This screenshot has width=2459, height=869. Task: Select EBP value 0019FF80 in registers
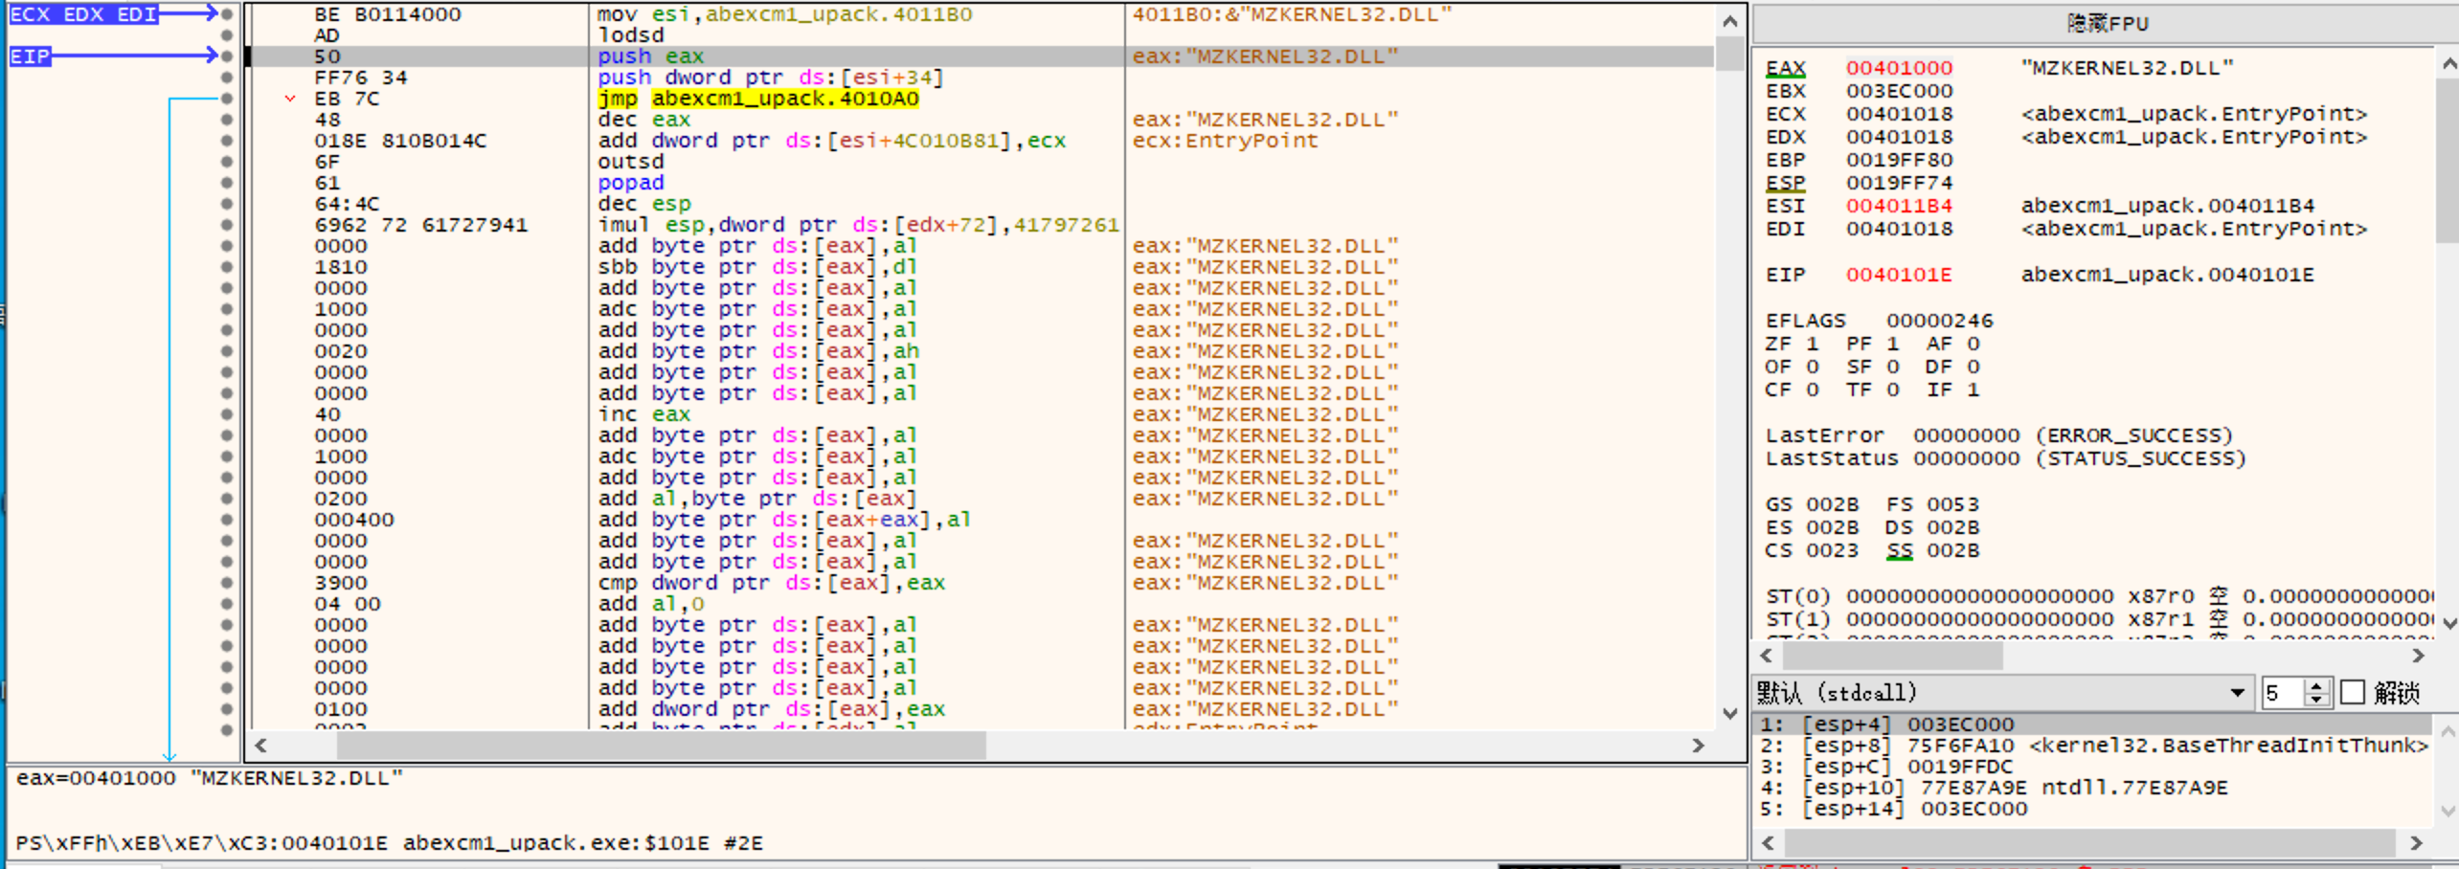coord(1899,160)
